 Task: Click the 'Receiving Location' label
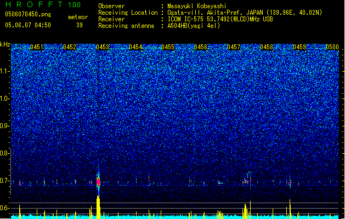pyautogui.click(x=128, y=13)
